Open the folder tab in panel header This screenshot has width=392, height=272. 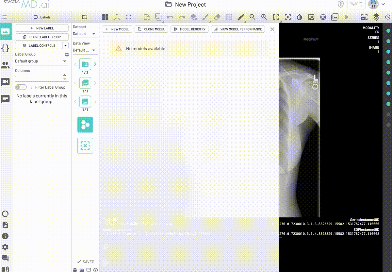tap(85, 17)
